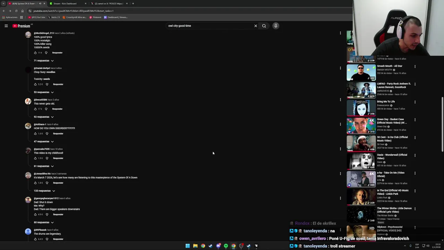Dislike the Chop Suey: noodles comment

click(47, 84)
